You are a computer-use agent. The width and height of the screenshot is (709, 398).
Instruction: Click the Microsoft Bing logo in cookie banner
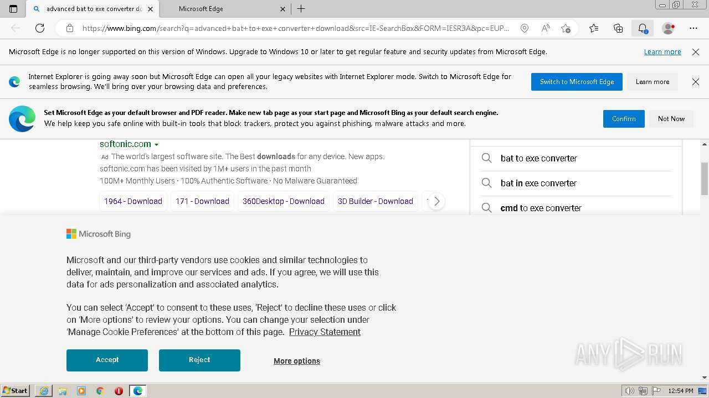click(99, 234)
